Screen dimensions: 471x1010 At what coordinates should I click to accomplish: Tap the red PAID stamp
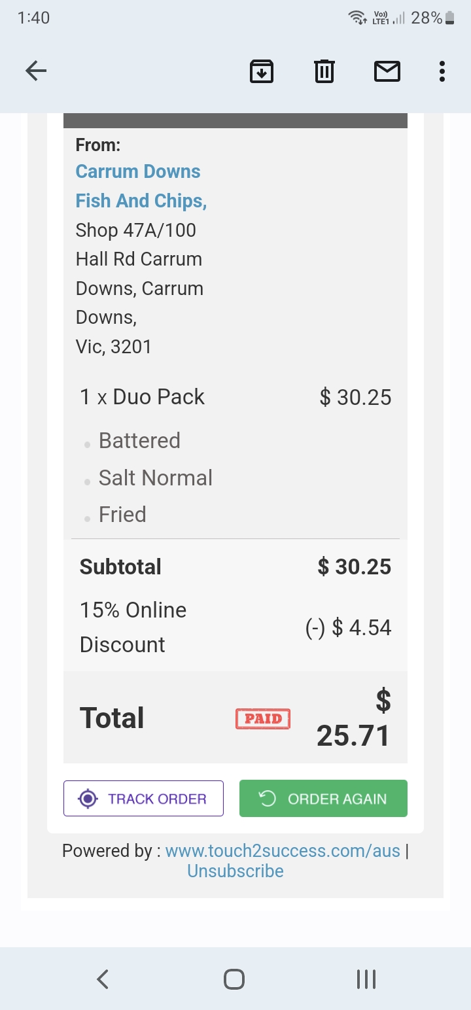(x=263, y=718)
